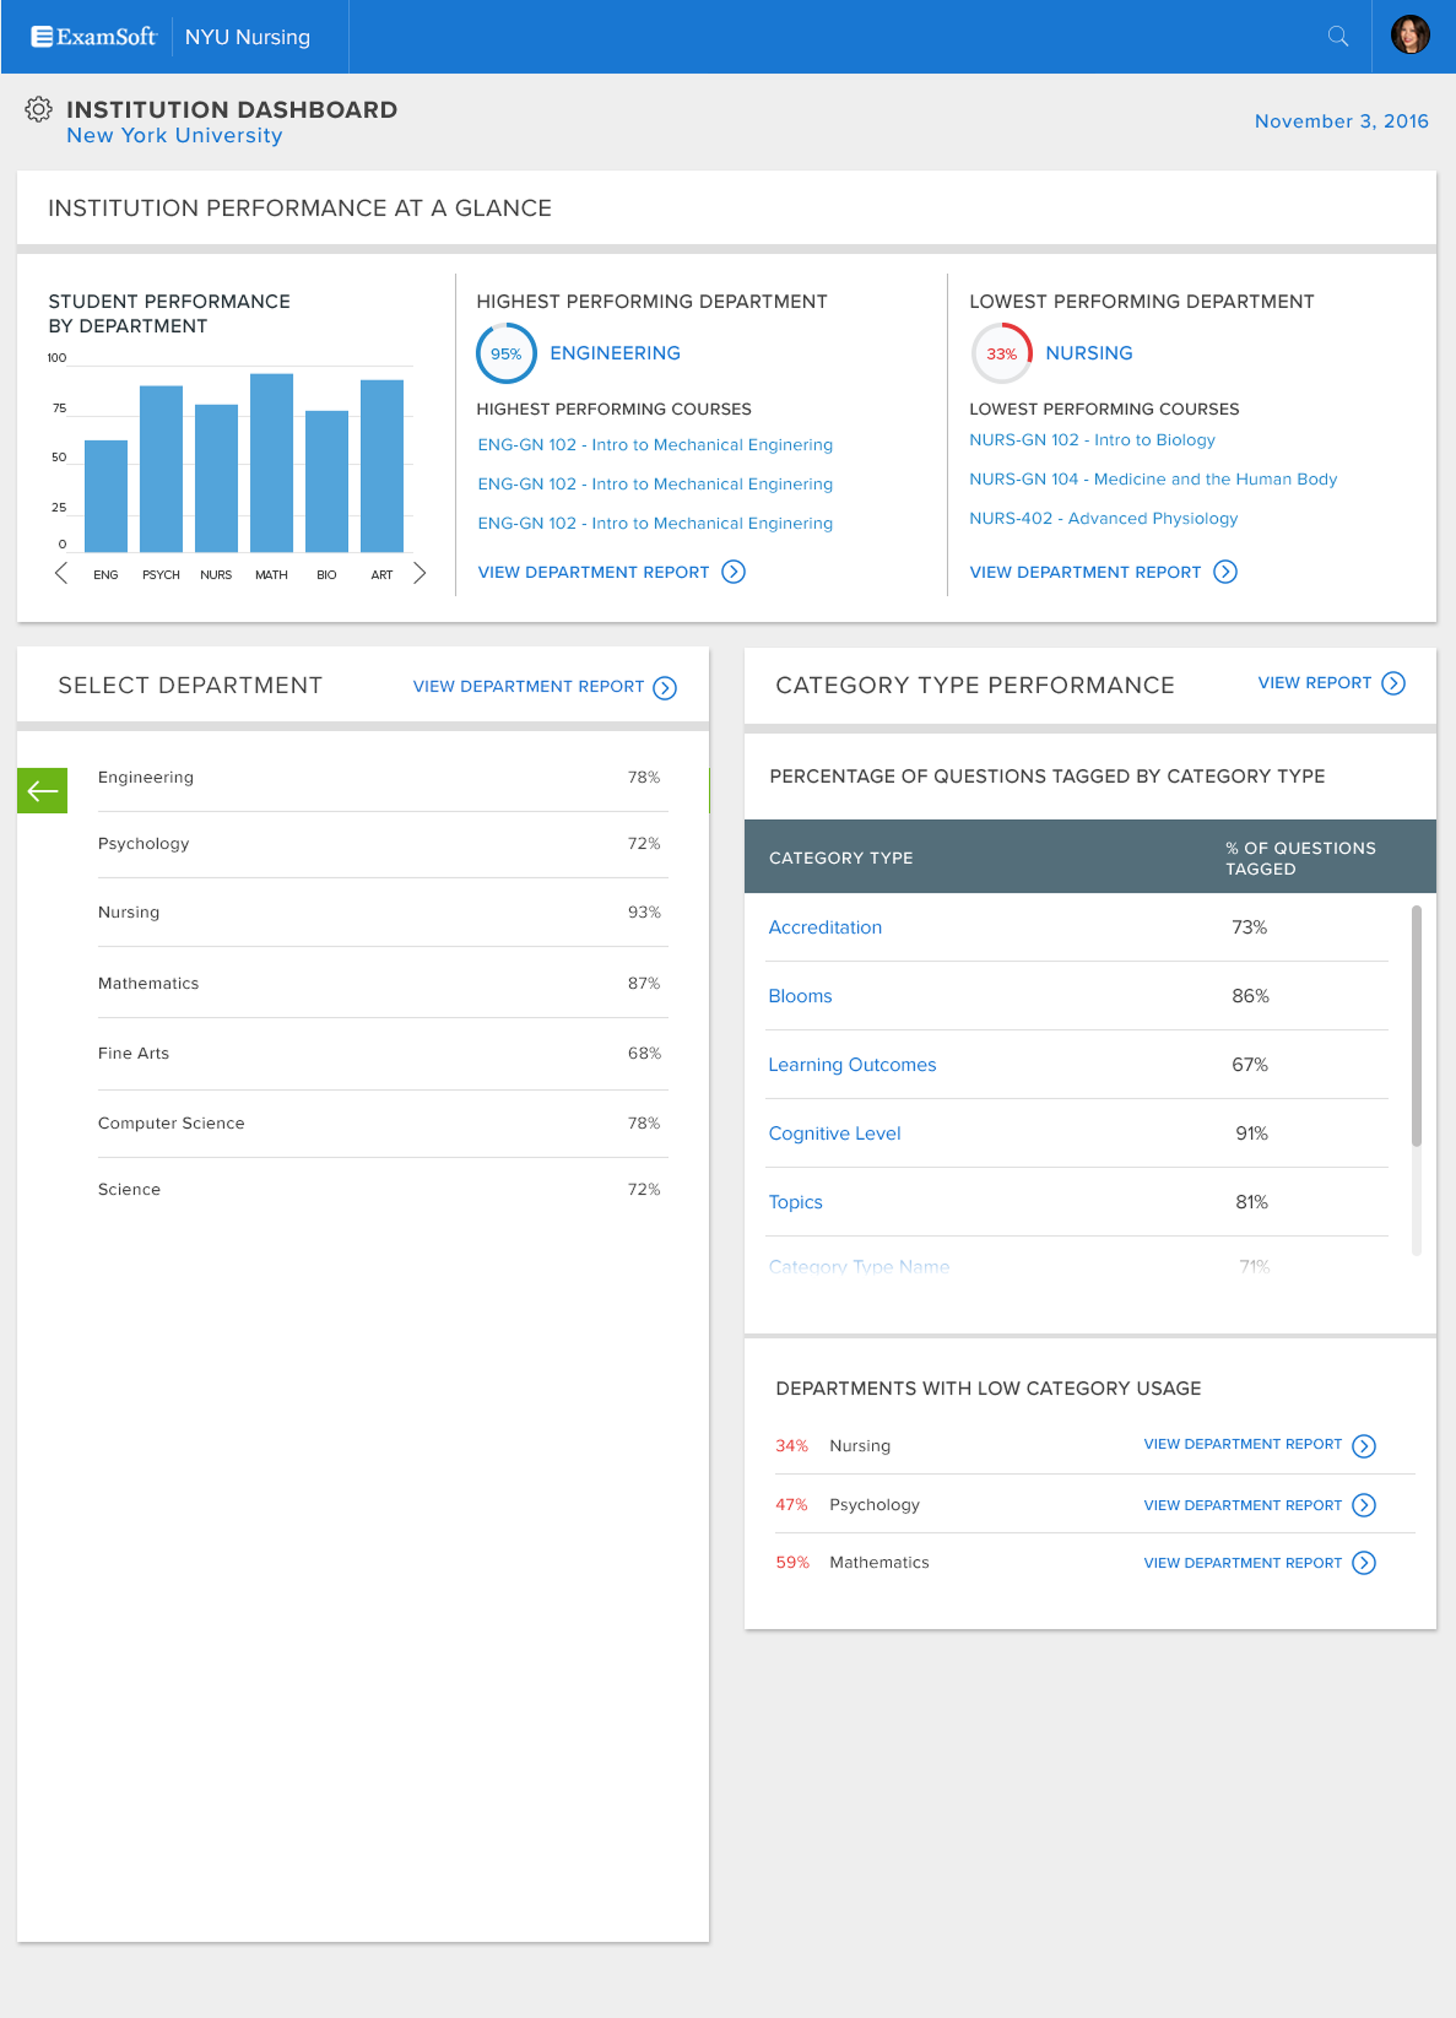
Task: Open the Accreditation category type
Action: pyautogui.click(x=825, y=927)
